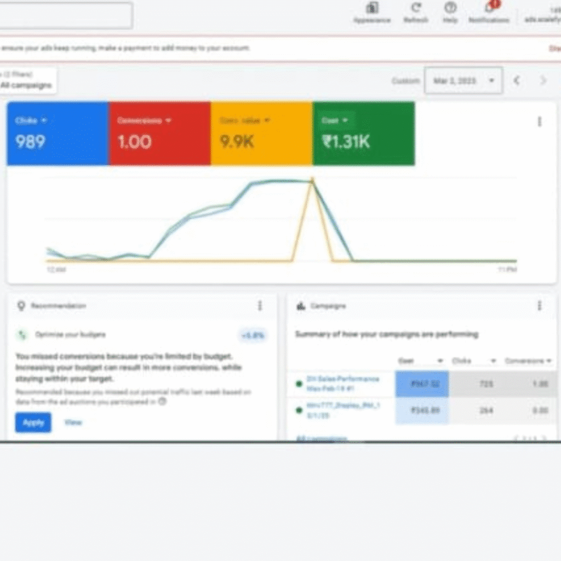The image size is (561, 561).
Task: Expand the Conversions metric dropdown on red tile
Action: [168, 121]
